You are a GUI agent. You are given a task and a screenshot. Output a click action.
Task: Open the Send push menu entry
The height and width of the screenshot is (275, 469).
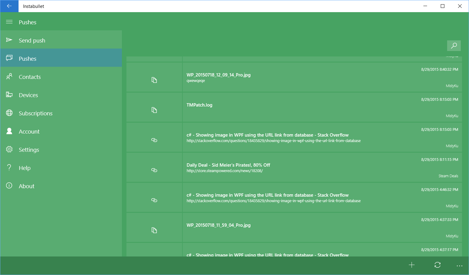(32, 40)
